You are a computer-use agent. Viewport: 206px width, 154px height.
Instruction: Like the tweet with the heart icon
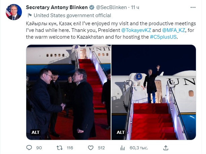[x=90, y=147]
